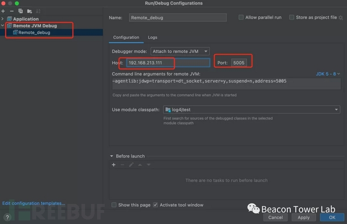The width and height of the screenshot is (347, 224).
Task: Remove selected configuration with minus icon
Action: 12,11
